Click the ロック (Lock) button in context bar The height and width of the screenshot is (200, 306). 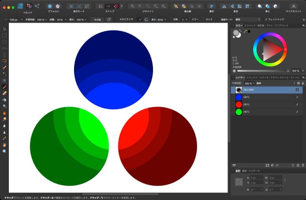tap(209, 20)
